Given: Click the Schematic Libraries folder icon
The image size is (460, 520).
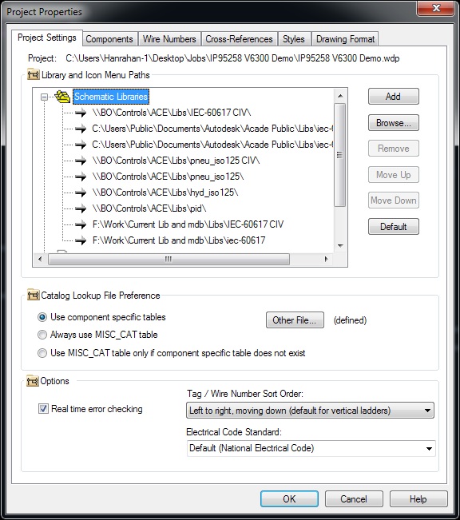Looking at the screenshot, I should click(62, 97).
